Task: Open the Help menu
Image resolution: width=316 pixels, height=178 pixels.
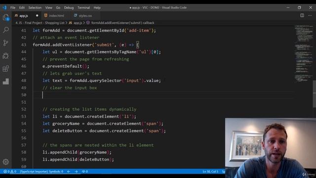Action: 97,8
